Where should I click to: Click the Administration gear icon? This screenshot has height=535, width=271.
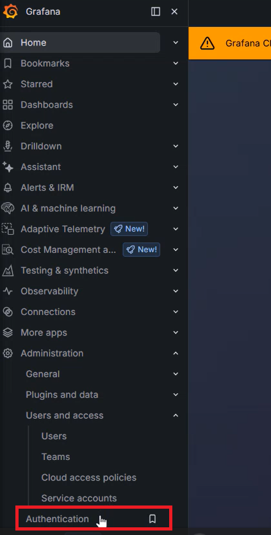click(x=8, y=353)
